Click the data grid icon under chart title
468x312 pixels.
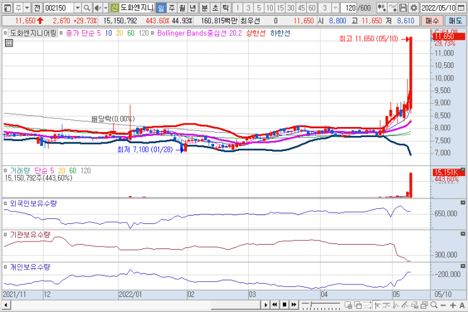9,43
